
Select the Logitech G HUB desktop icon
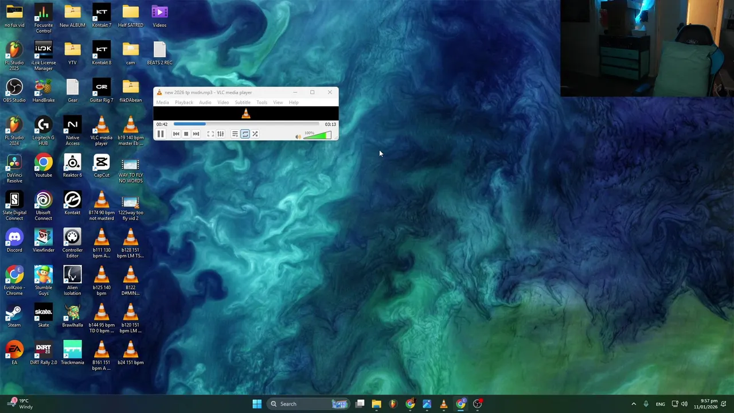(x=44, y=131)
